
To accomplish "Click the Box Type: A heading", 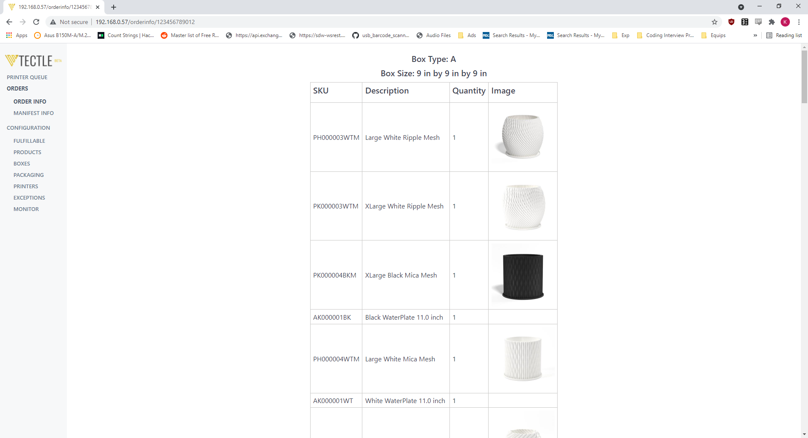I will click(433, 59).
